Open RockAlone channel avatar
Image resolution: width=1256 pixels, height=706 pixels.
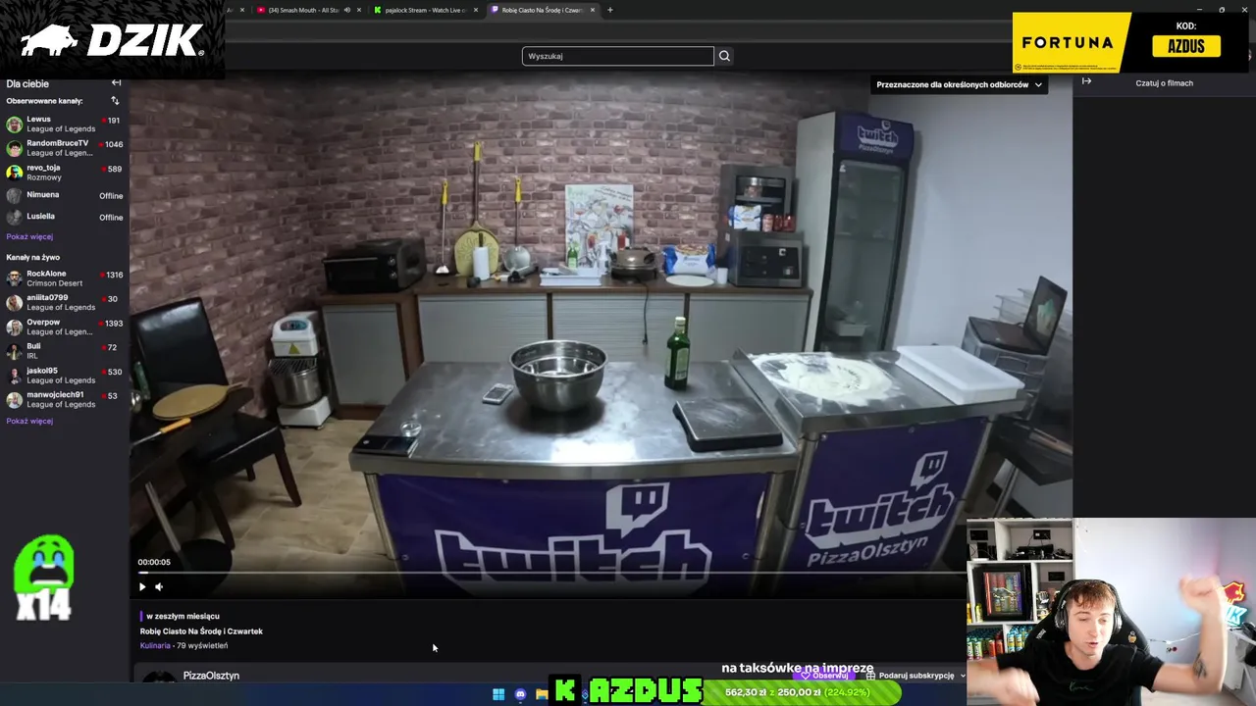[x=14, y=278]
